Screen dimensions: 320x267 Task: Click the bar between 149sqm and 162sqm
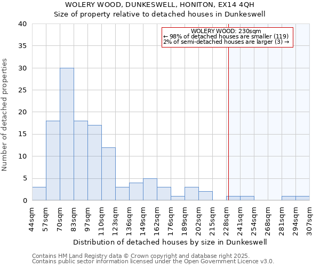click(150, 190)
